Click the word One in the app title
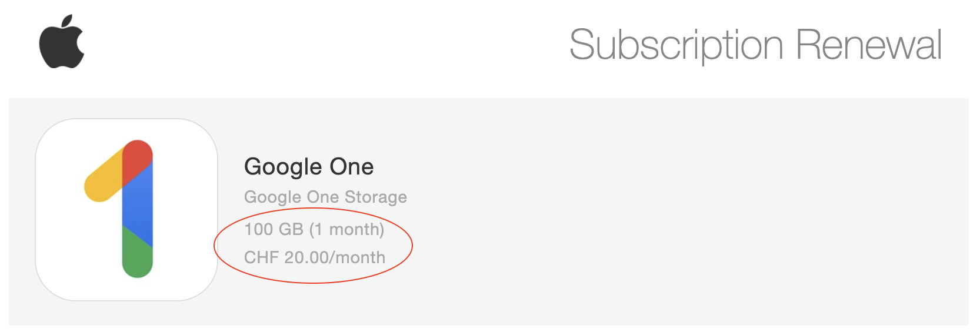Screen dimensions: 973x329 (x=352, y=167)
